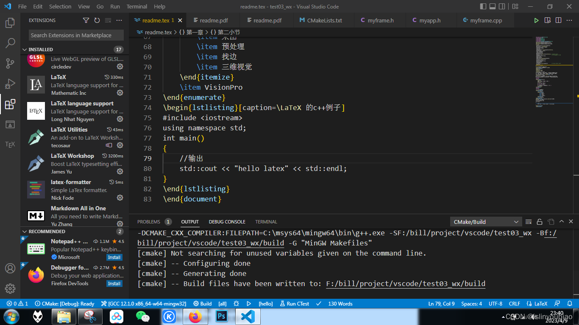This screenshot has height=325, width=579.
Task: Toggle auto-scroll lock in the Output panel
Action: point(539,221)
